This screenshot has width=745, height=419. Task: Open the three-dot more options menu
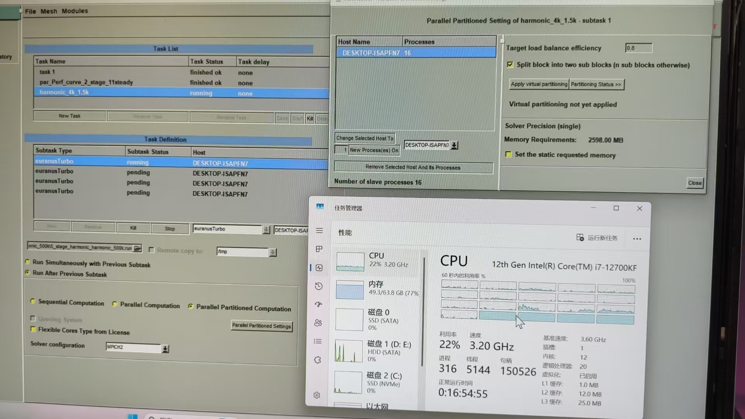[x=637, y=239]
